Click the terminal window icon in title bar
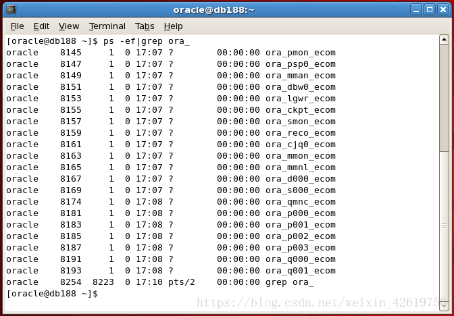 [11, 9]
